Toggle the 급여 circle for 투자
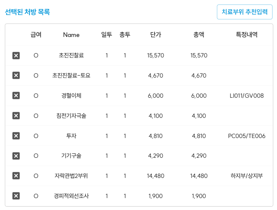Screen dimensions: 277x210 [x=36, y=136]
